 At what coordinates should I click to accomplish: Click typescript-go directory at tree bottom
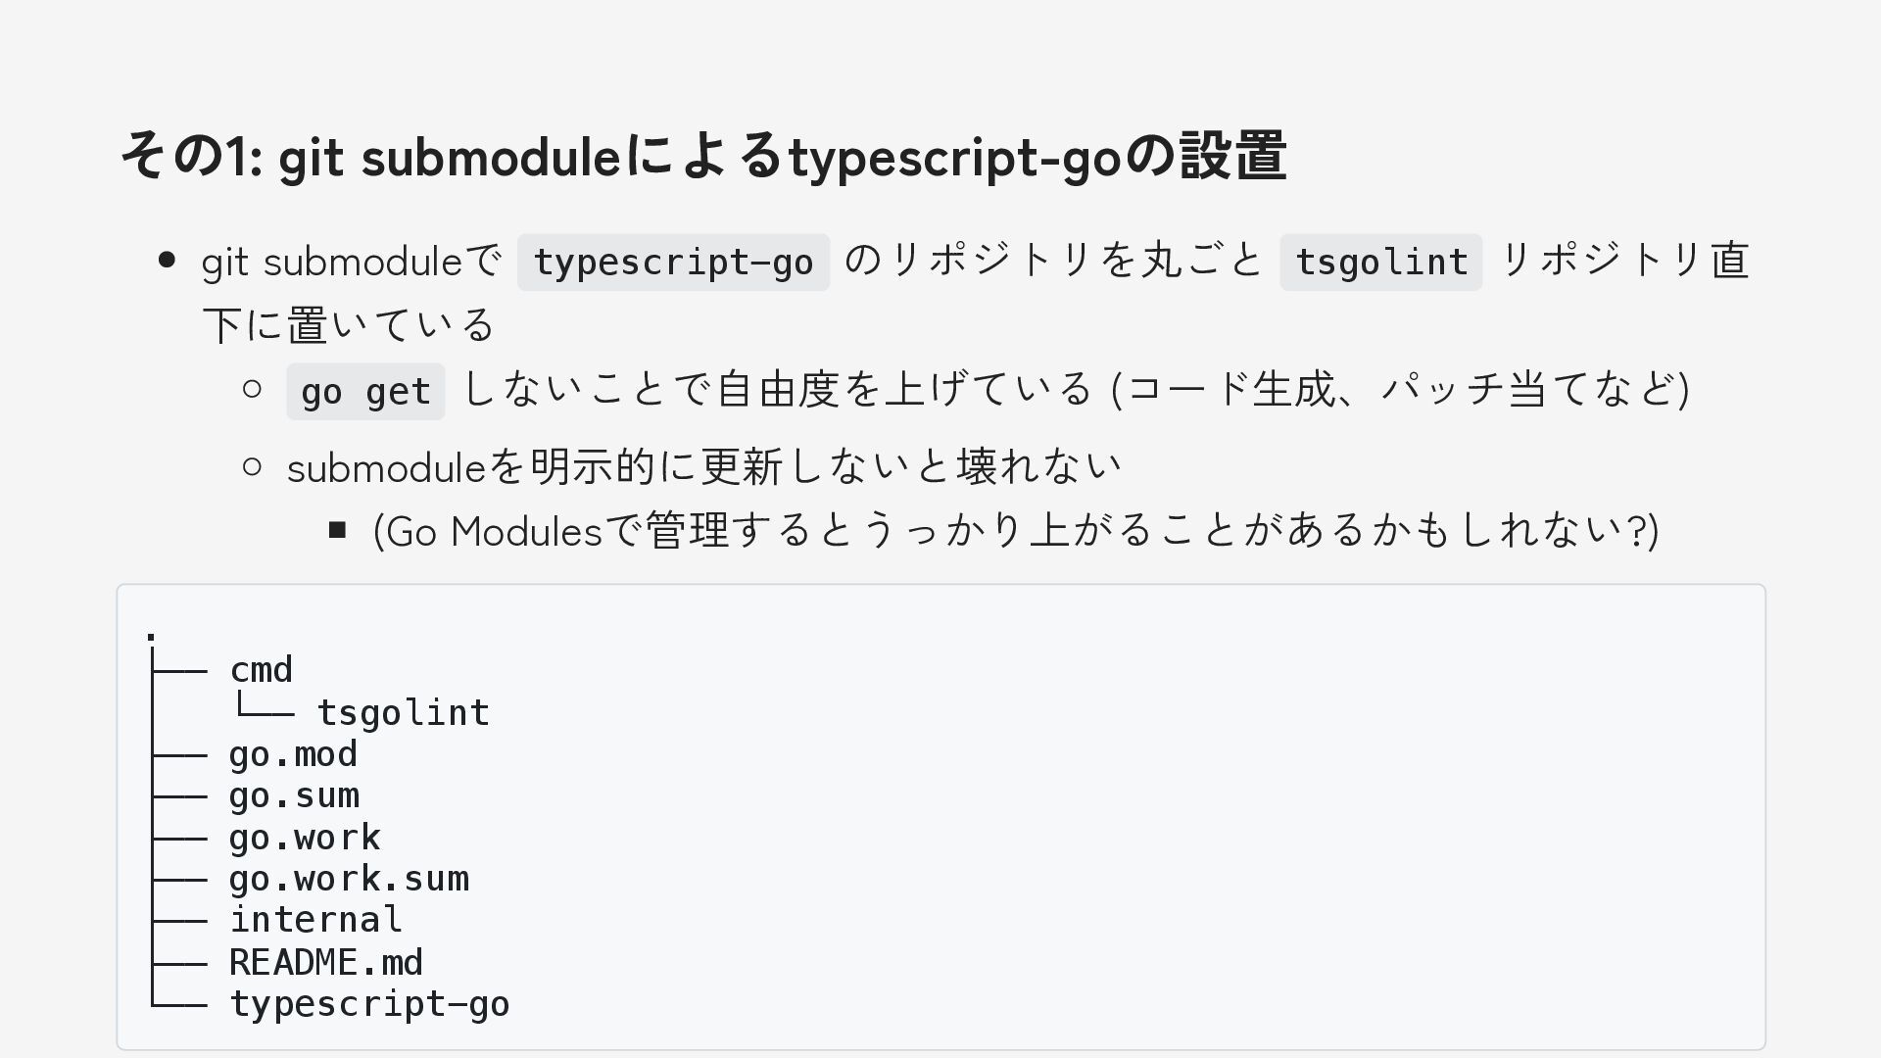point(368,1004)
